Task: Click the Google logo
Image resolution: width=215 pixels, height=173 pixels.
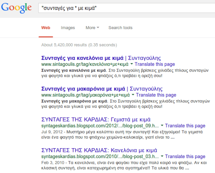Action: (x=16, y=8)
